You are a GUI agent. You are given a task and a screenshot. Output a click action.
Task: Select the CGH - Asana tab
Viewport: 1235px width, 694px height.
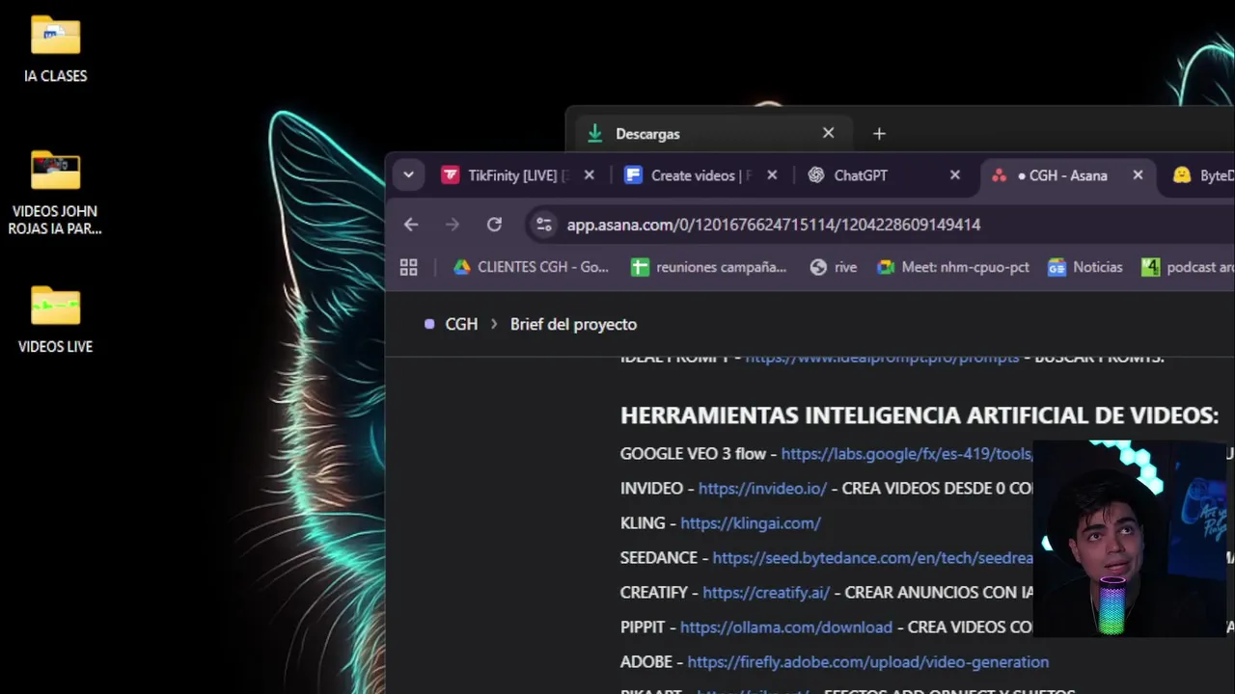[1067, 175]
